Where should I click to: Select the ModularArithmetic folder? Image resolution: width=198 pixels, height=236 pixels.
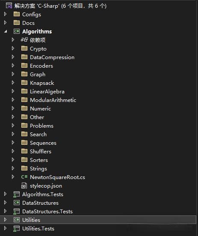(x=53, y=100)
